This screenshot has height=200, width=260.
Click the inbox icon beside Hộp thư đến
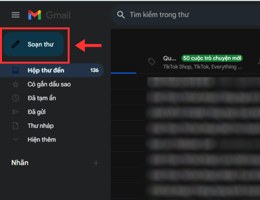point(16,70)
